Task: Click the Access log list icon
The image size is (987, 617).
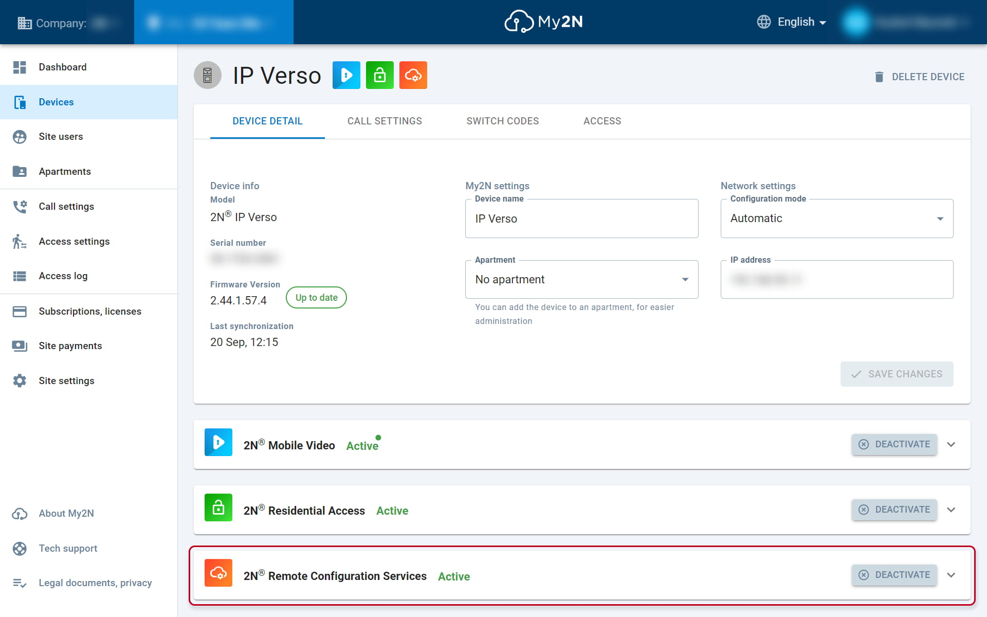Action: 20,276
